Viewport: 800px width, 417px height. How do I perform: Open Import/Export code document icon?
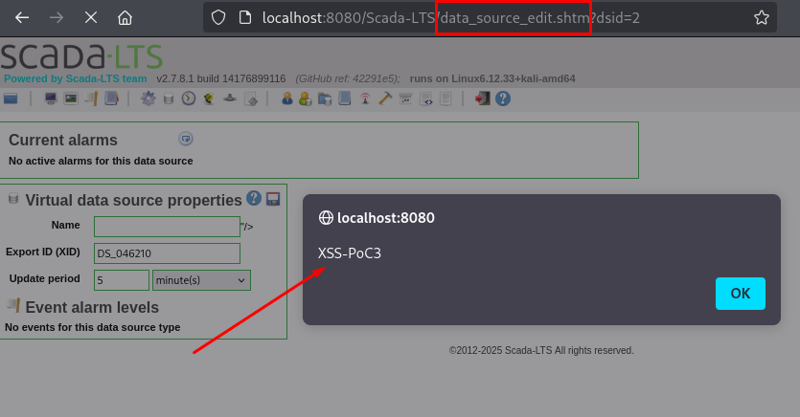(x=426, y=99)
